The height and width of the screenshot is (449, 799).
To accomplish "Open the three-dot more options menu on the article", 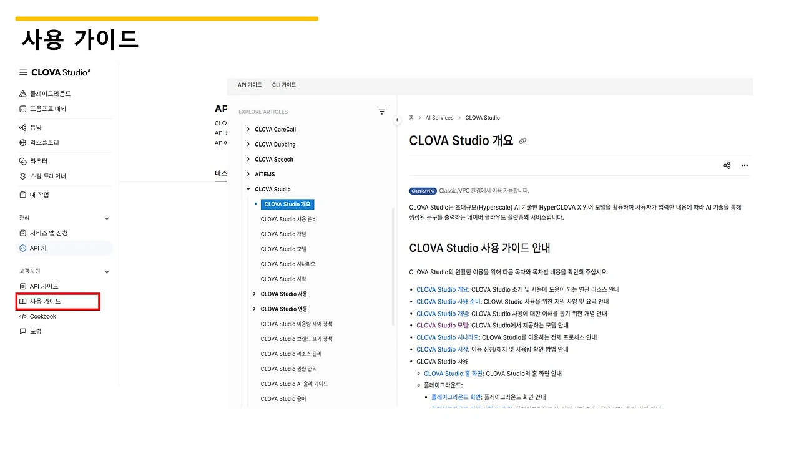I will click(744, 165).
